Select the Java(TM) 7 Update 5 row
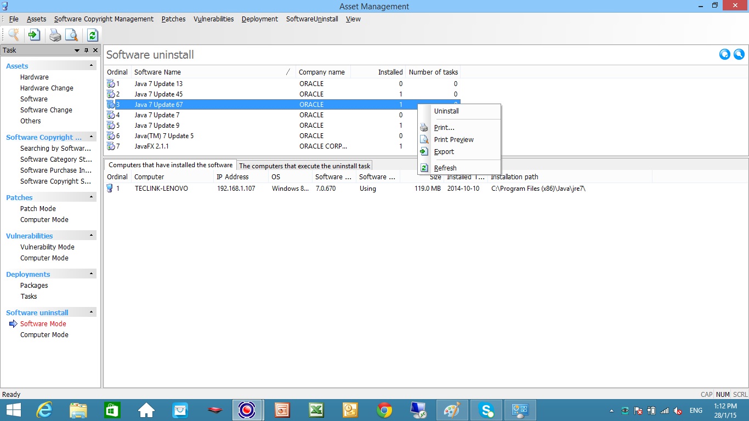Viewport: 749px width, 421px height. click(282, 135)
